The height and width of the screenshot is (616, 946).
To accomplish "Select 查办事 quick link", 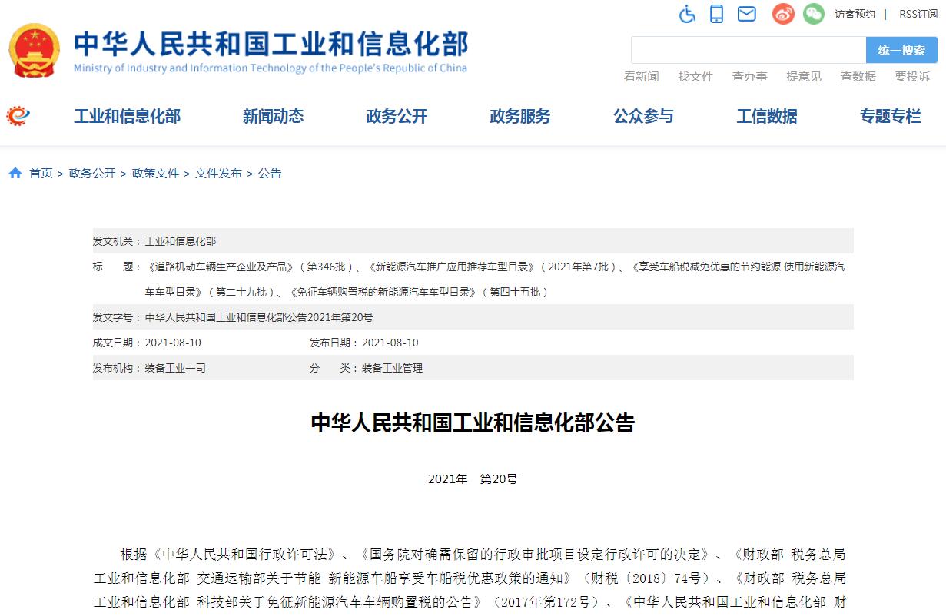I will point(749,77).
